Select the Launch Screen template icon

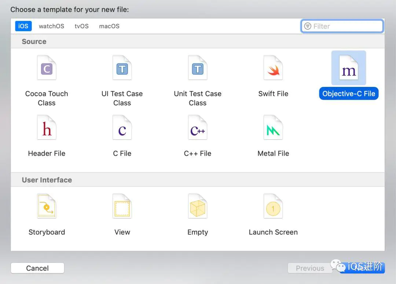click(x=273, y=206)
